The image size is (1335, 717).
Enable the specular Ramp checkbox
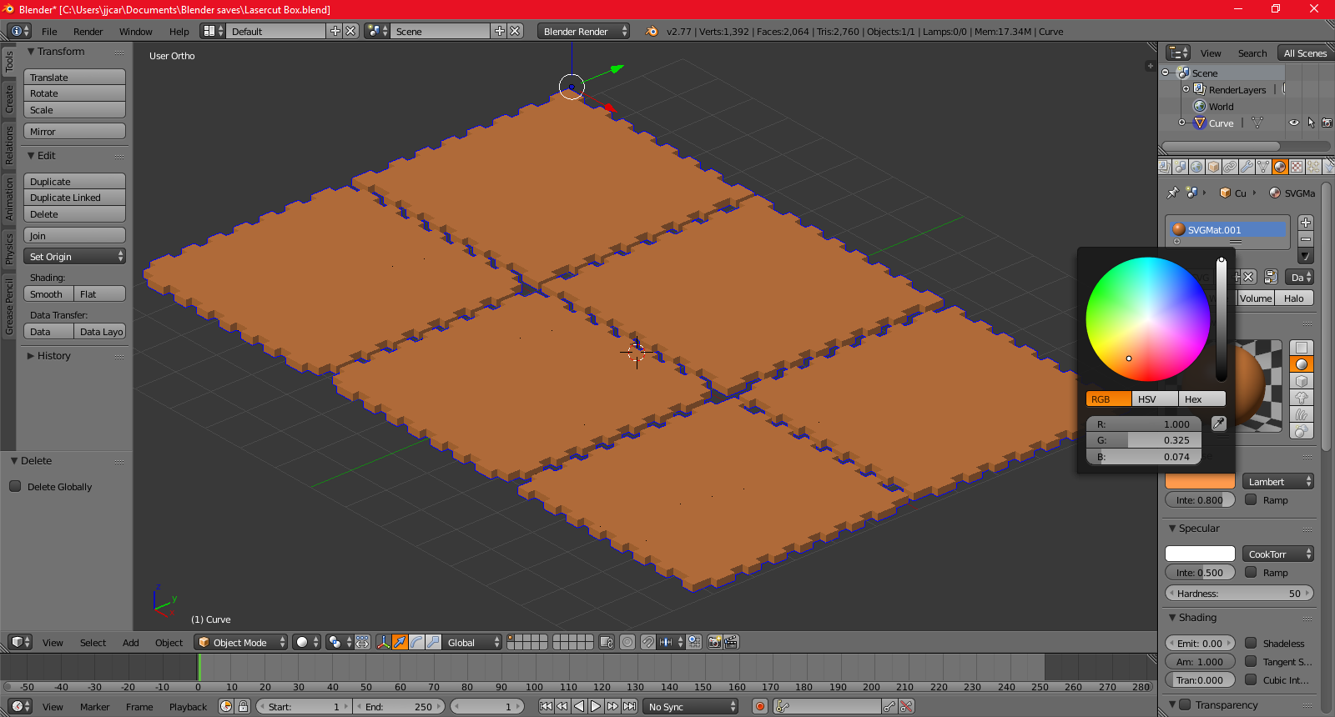(1251, 572)
